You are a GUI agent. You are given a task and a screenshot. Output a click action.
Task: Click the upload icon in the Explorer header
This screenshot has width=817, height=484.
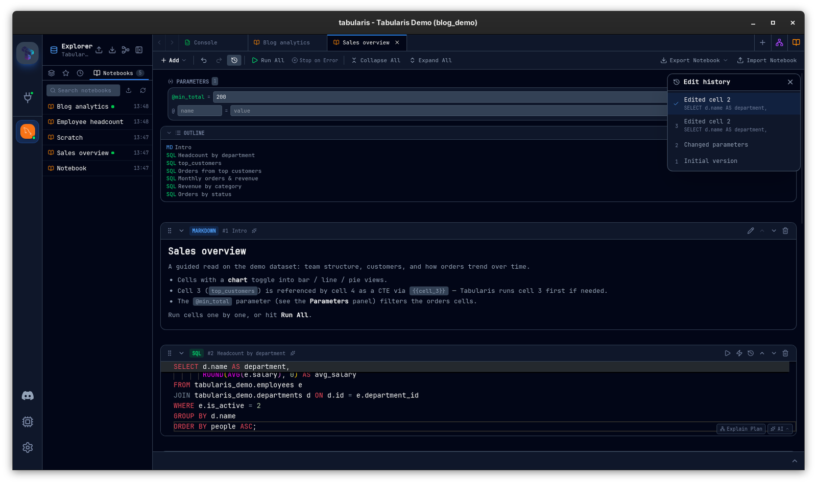99,50
